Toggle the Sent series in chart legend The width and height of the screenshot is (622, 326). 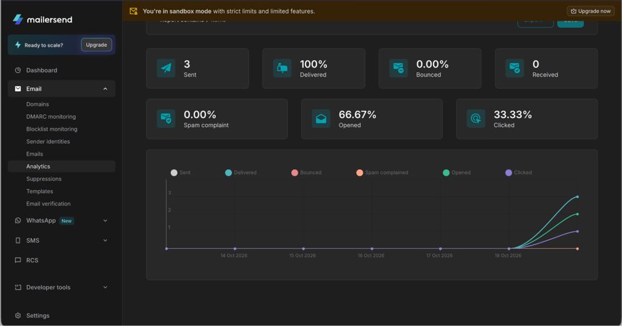tap(180, 172)
